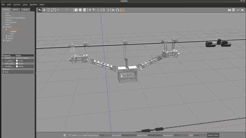Viewport: 246px width, 138px height.
Task: Click the Sim Time value field
Action: pos(129,135)
